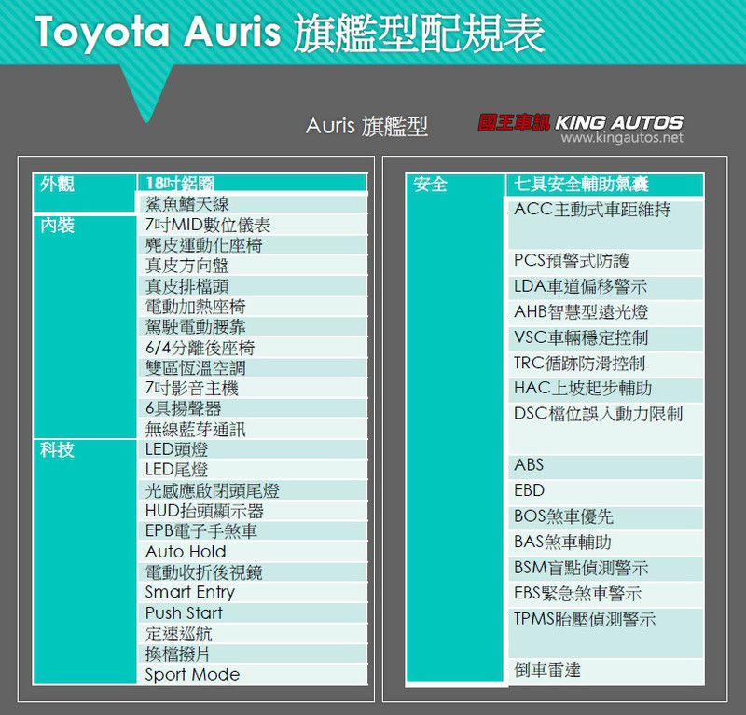The image size is (746, 715).
Task: Click the 'VSC車輛穩定控制' row
Action: point(605,338)
